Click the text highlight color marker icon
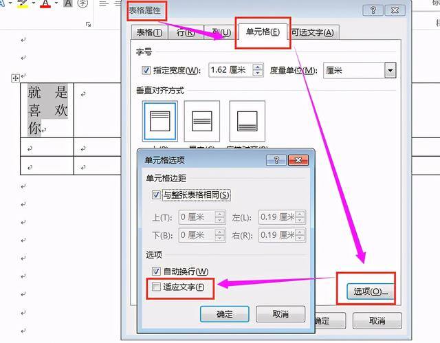Screen dimensions: 440x343 23,3
